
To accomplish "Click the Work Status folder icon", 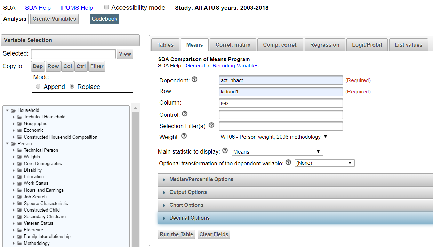I will (x=19, y=183).
